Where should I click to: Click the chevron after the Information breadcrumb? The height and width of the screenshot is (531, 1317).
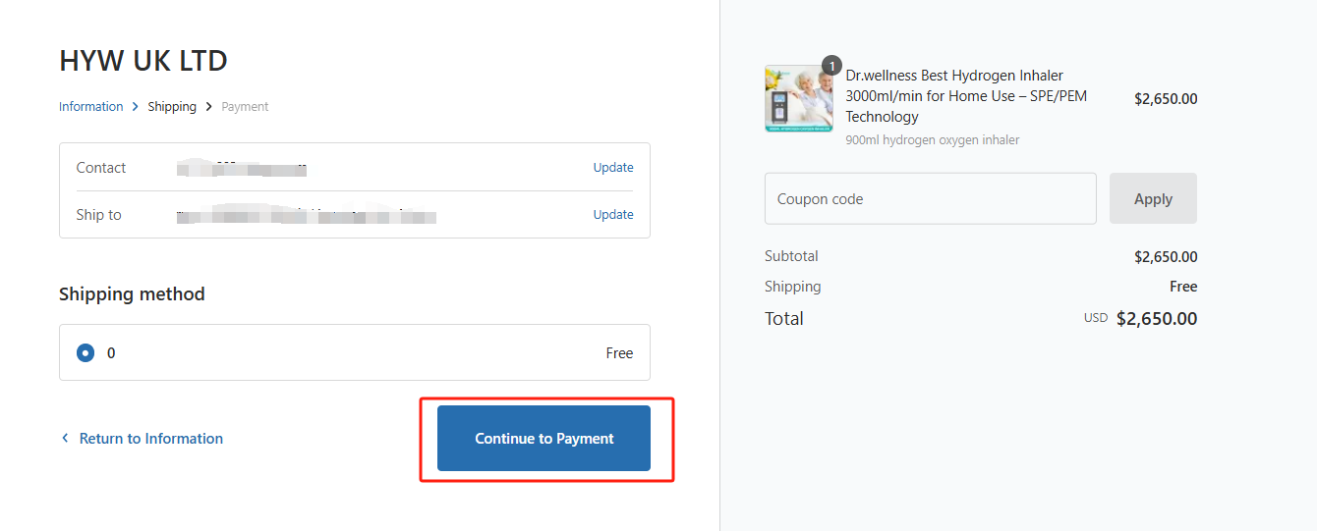[x=136, y=107]
